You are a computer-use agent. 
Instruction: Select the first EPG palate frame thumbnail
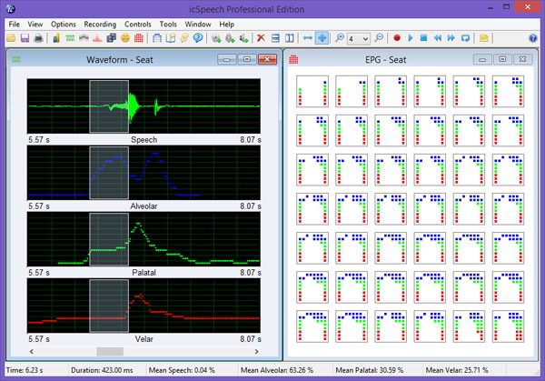(x=312, y=92)
